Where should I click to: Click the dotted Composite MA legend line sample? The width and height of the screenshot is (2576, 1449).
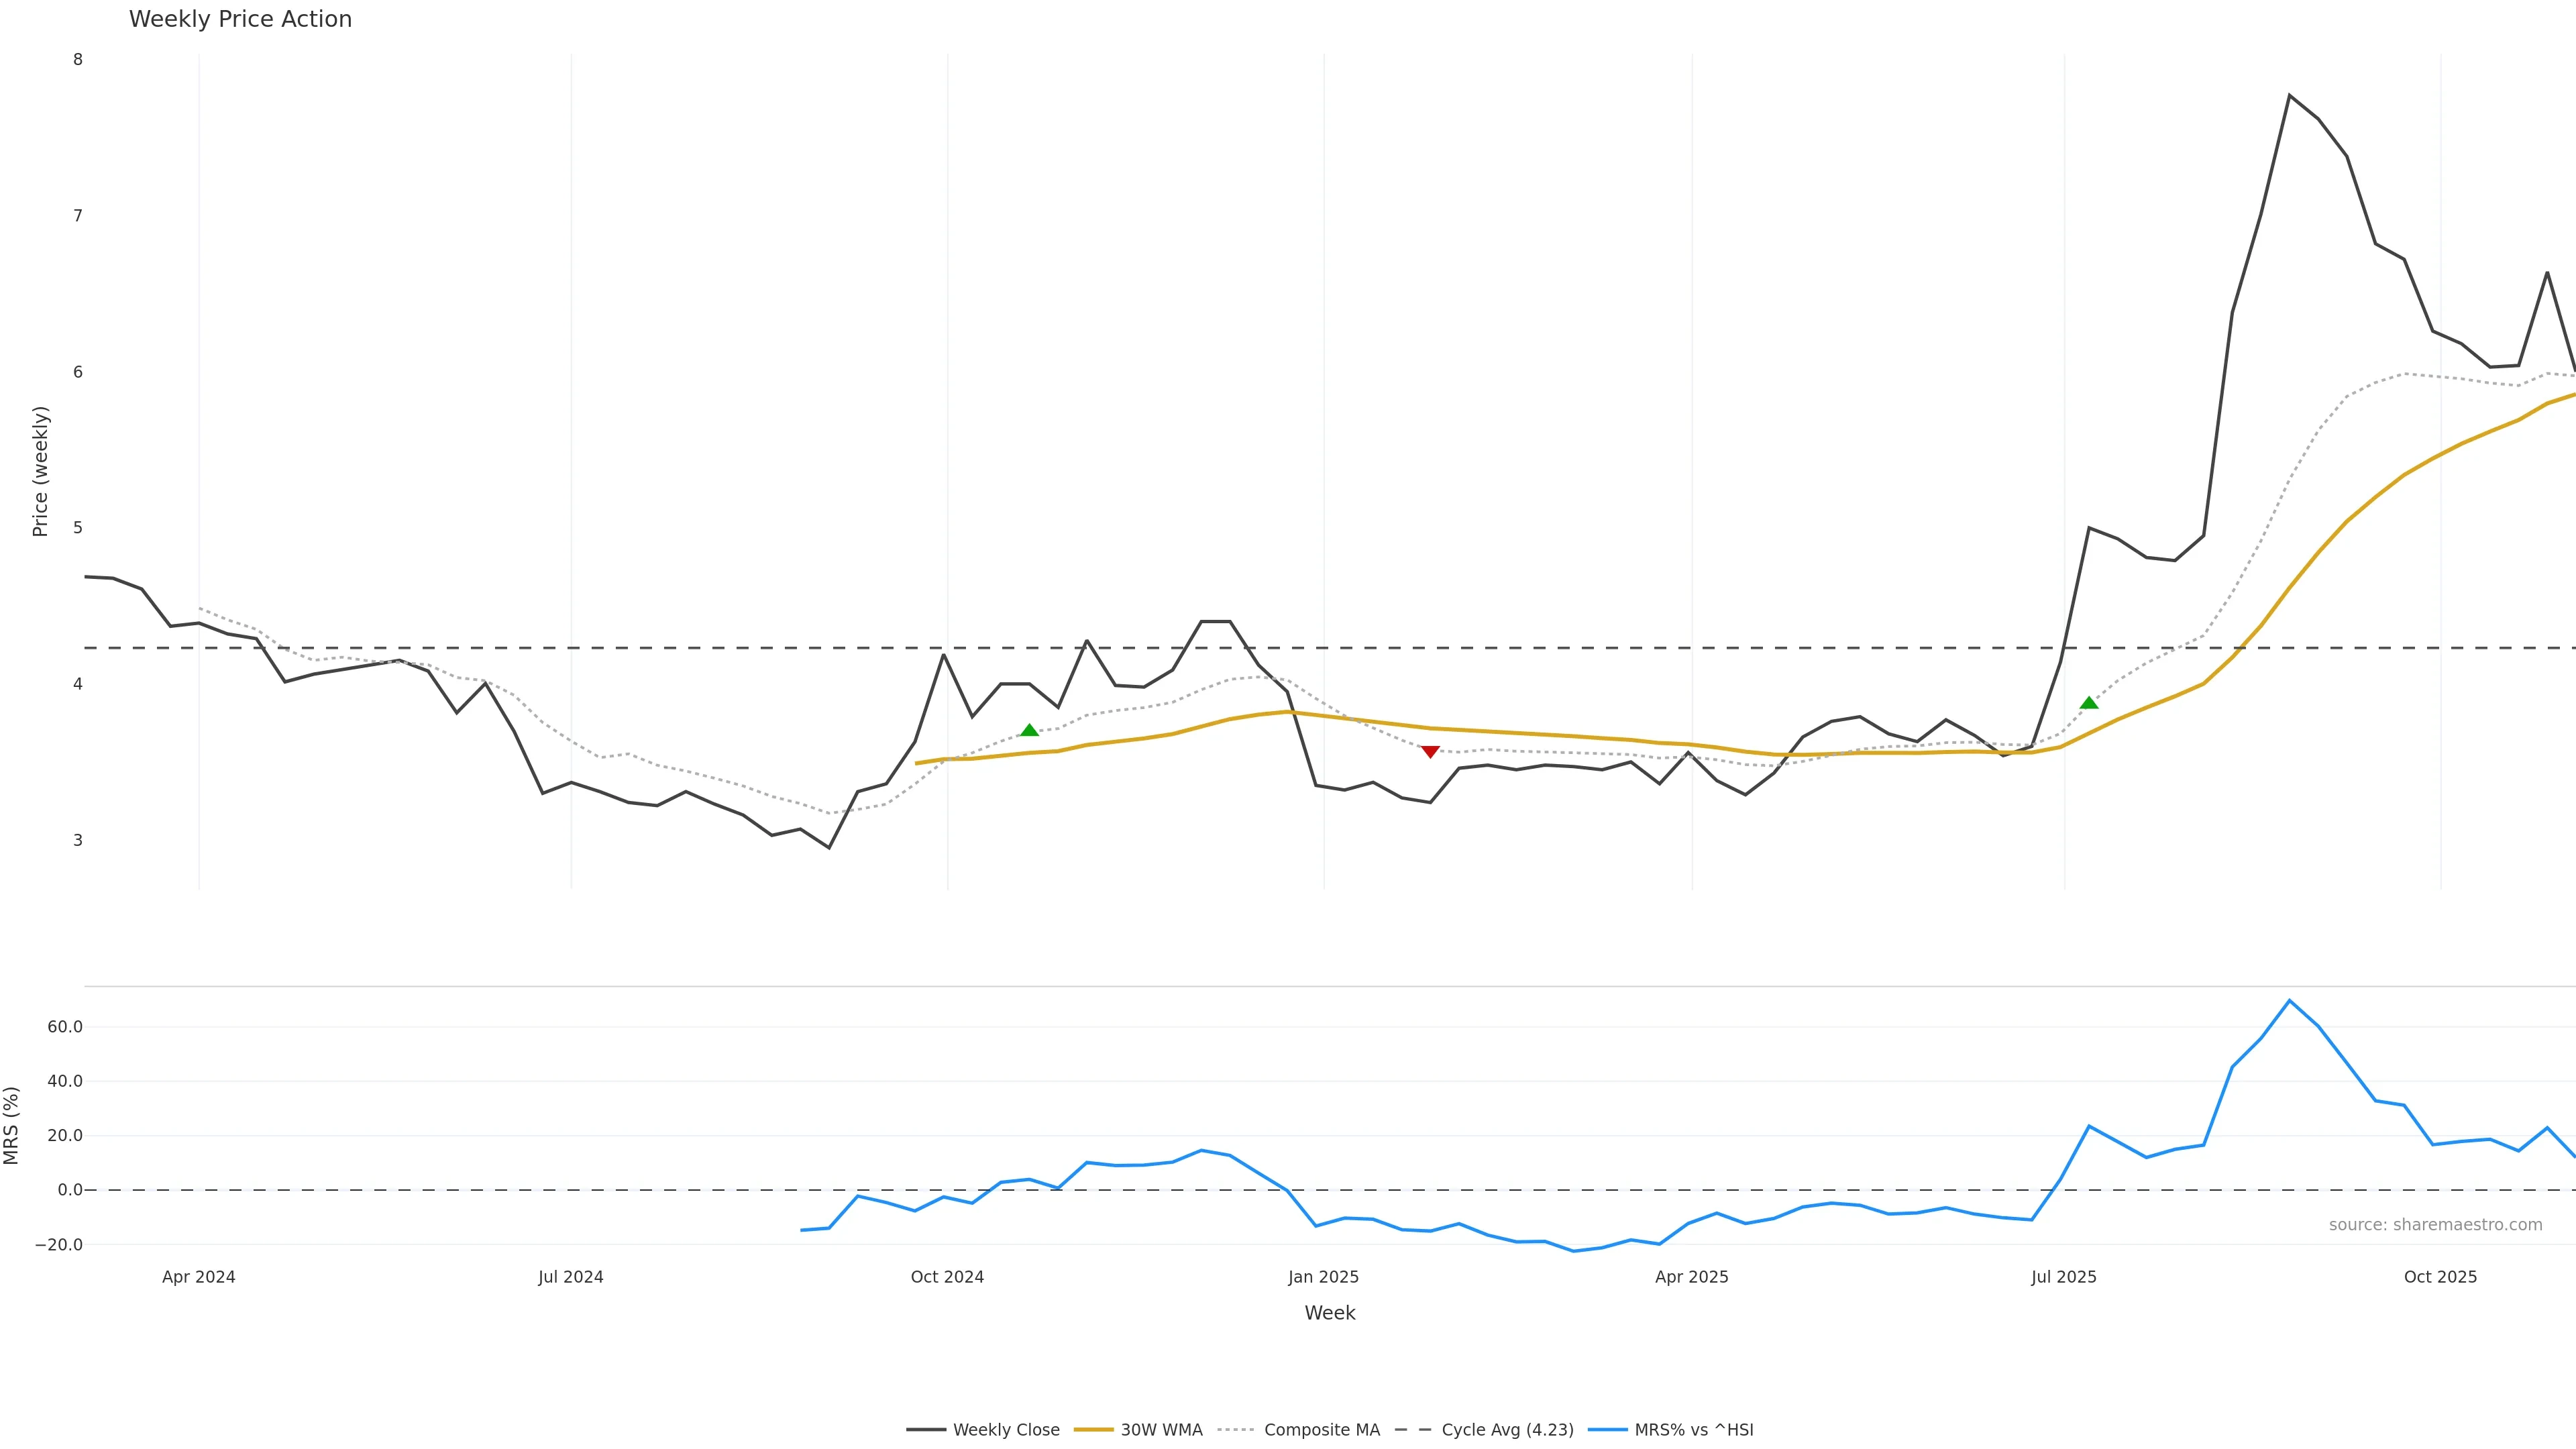click(1236, 1430)
